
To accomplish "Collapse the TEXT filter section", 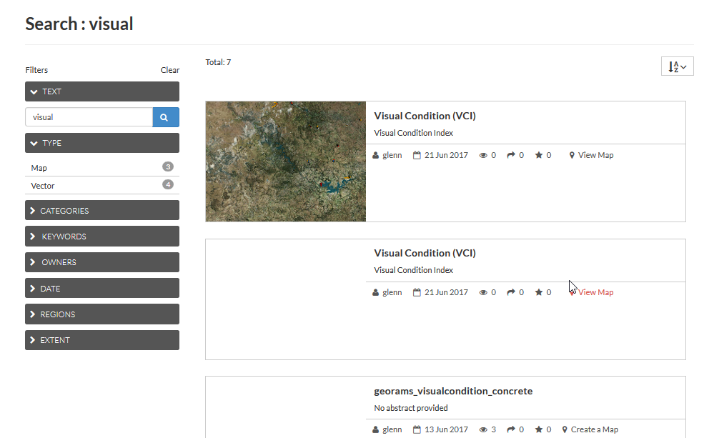I will point(102,91).
